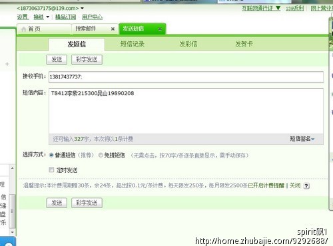Click the 已开启计费提醒 text

pos(266,185)
